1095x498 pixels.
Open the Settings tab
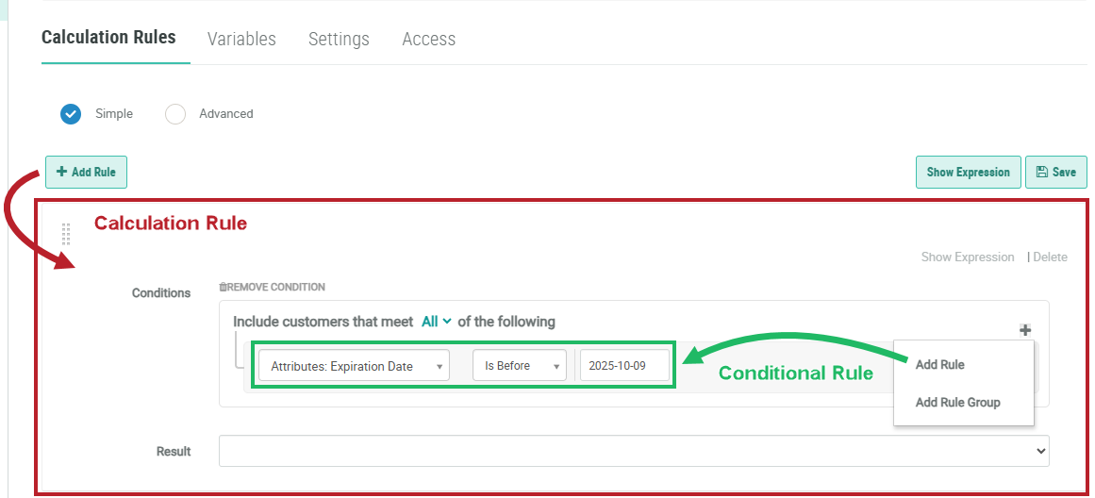click(339, 39)
